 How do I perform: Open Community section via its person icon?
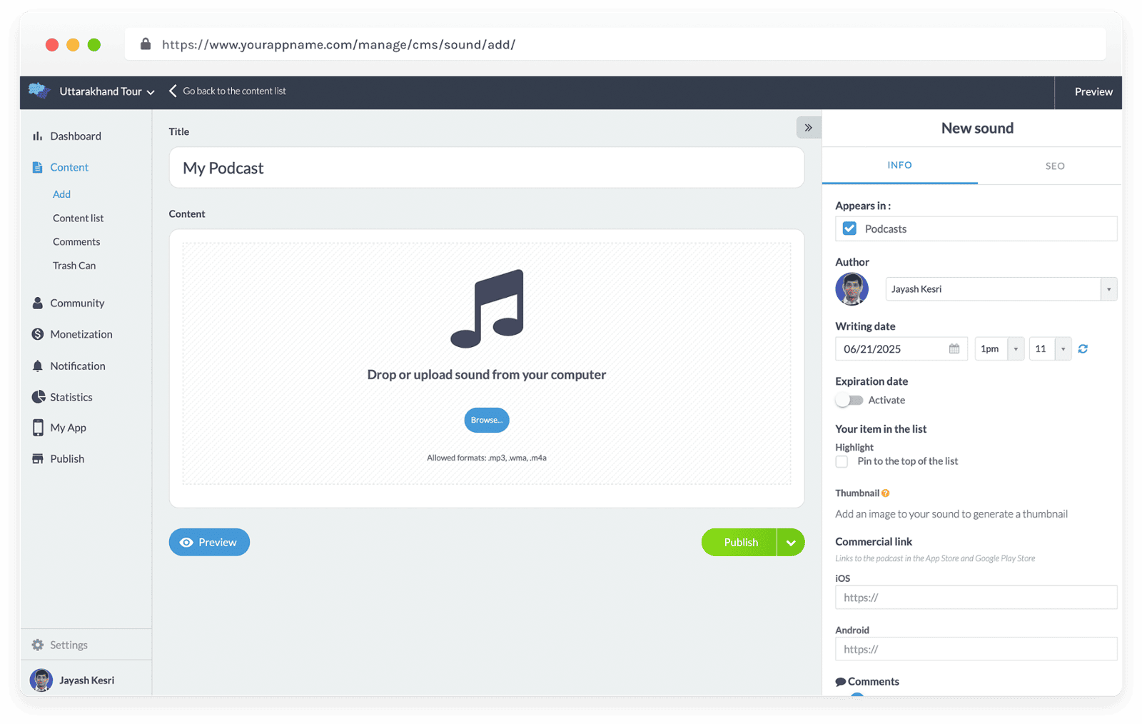coord(38,303)
